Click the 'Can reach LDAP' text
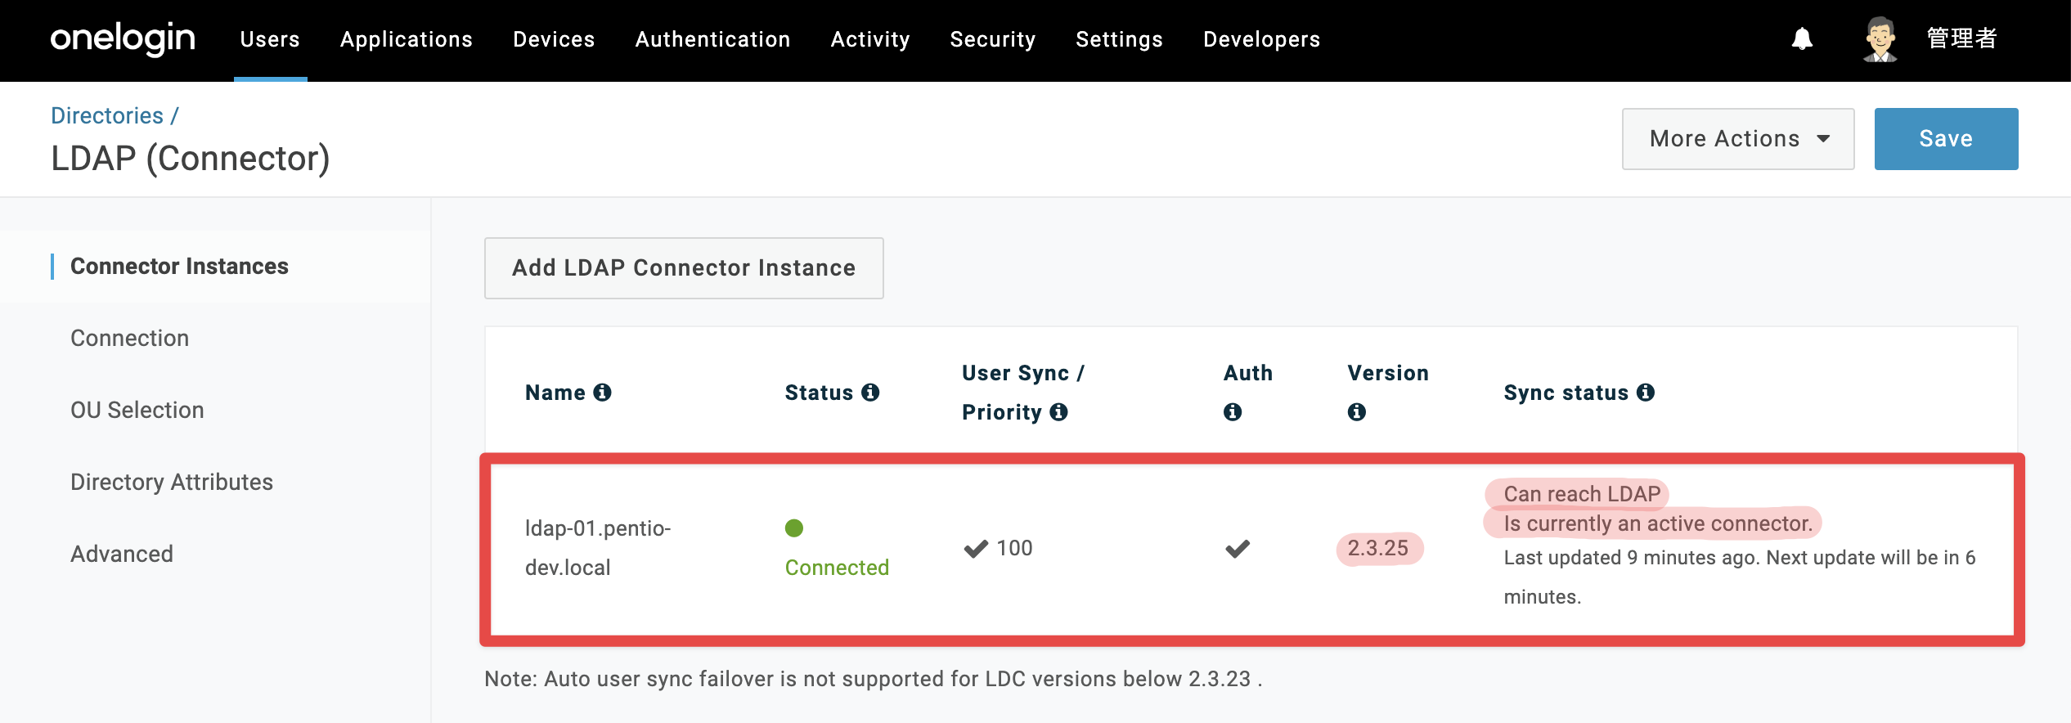 tap(1582, 494)
